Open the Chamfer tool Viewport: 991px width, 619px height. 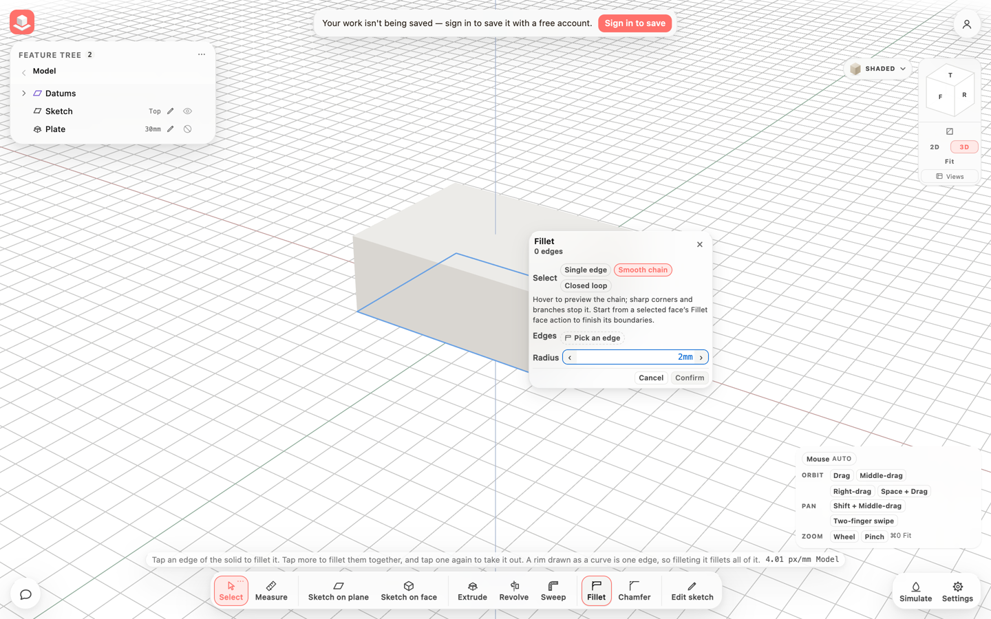click(x=635, y=591)
